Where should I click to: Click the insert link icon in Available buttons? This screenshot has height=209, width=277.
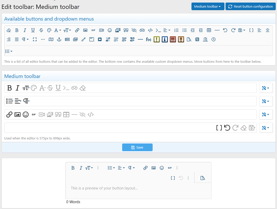(77, 30)
